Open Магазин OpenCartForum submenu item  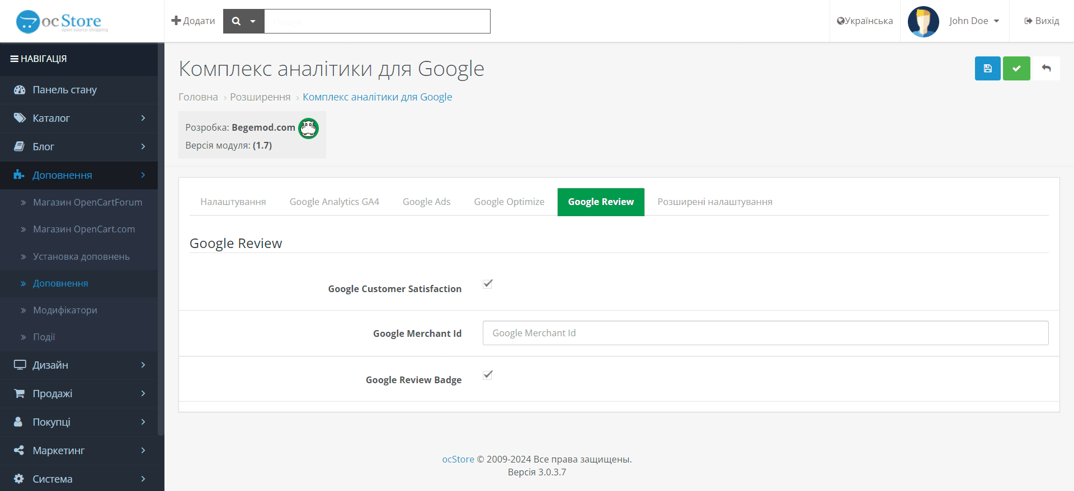(79, 202)
